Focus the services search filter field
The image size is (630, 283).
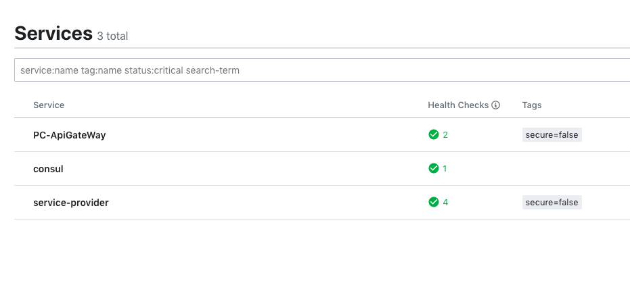pos(322,70)
